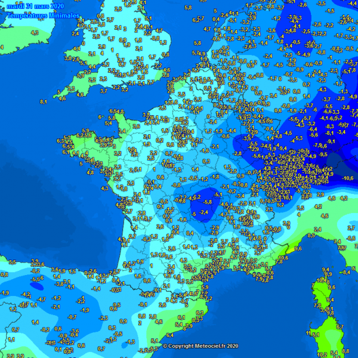The image size is (358, 358).
Task: Select the -8,3 temperature reading
Action: (329, 126)
